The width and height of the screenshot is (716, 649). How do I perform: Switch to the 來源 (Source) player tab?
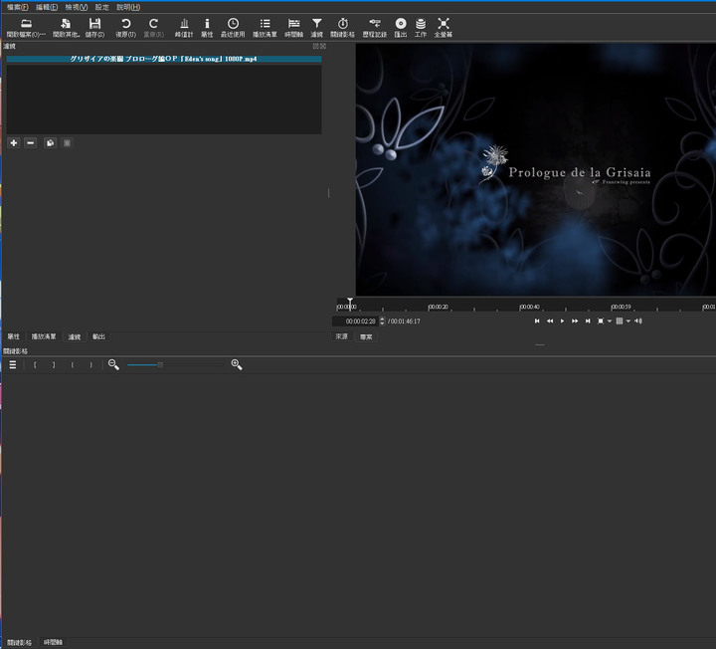coord(341,336)
